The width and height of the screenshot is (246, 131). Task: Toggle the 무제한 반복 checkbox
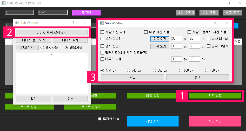100,119
